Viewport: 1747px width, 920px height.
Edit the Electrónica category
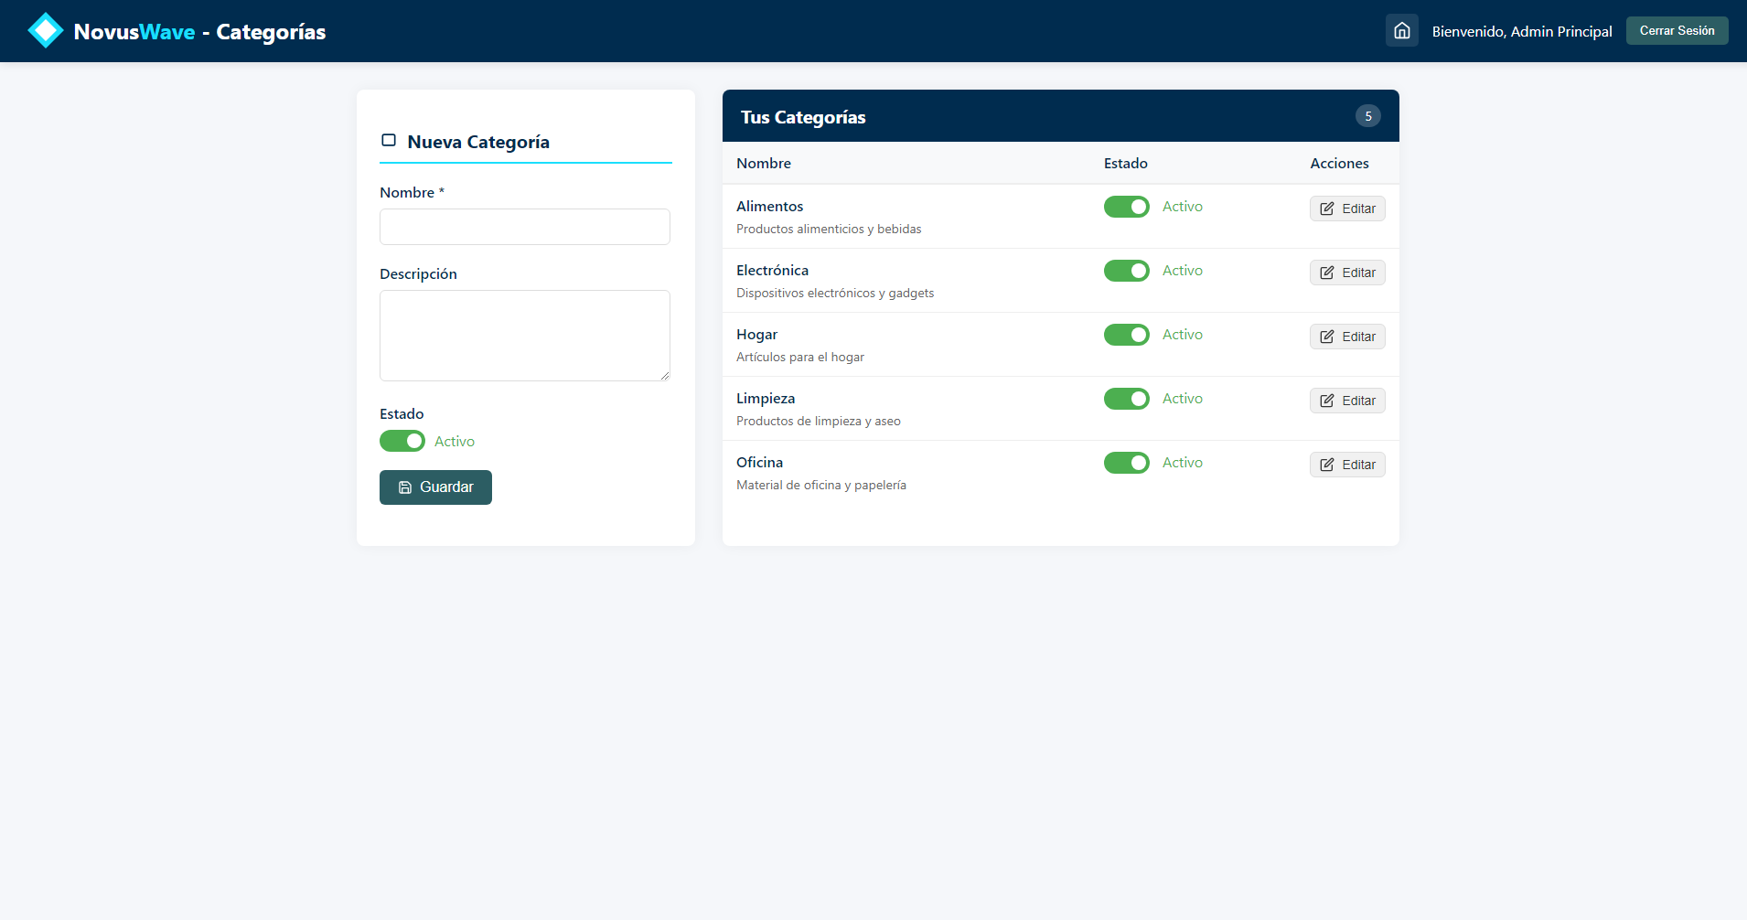coord(1346,273)
